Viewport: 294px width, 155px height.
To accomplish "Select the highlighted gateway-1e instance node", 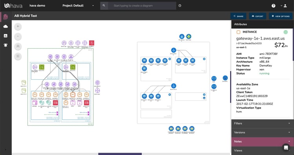I will tap(73, 95).
